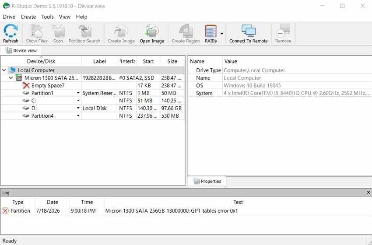Image resolution: width=372 pixels, height=245 pixels.
Task: Select the Empty Space7 row
Action: click(92, 85)
